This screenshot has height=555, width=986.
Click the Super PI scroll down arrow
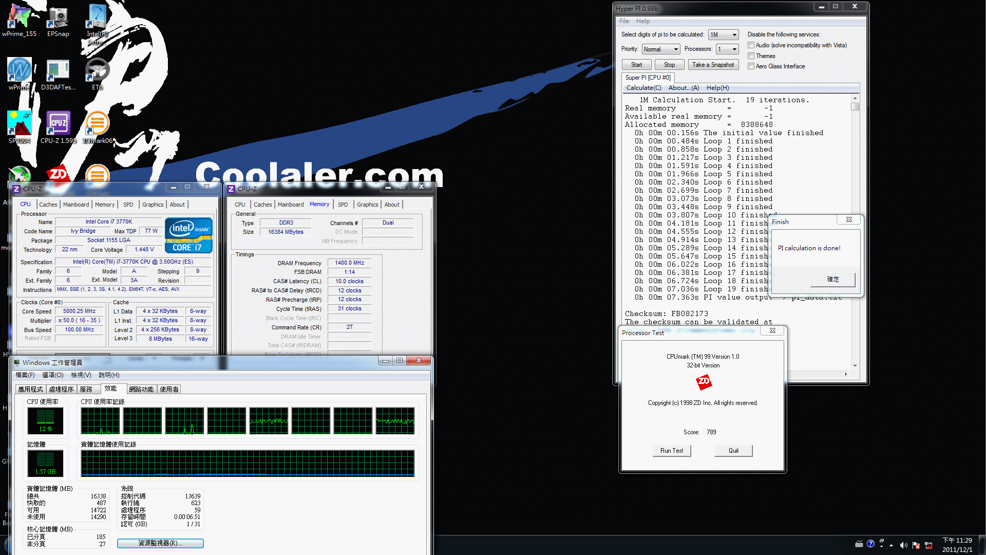[x=855, y=365]
